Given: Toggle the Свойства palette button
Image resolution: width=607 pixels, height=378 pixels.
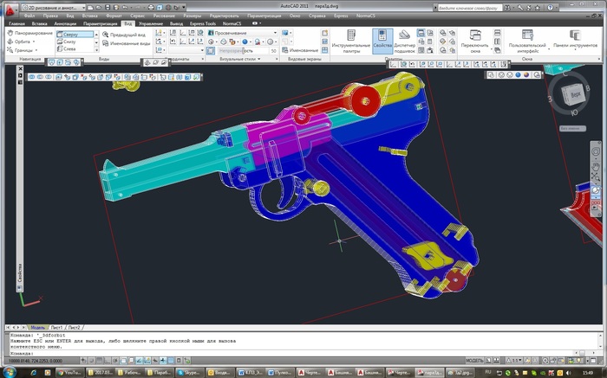Looking at the screenshot, I should pyautogui.click(x=382, y=41).
